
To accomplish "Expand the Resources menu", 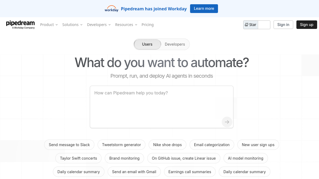I will [x=126, y=25].
